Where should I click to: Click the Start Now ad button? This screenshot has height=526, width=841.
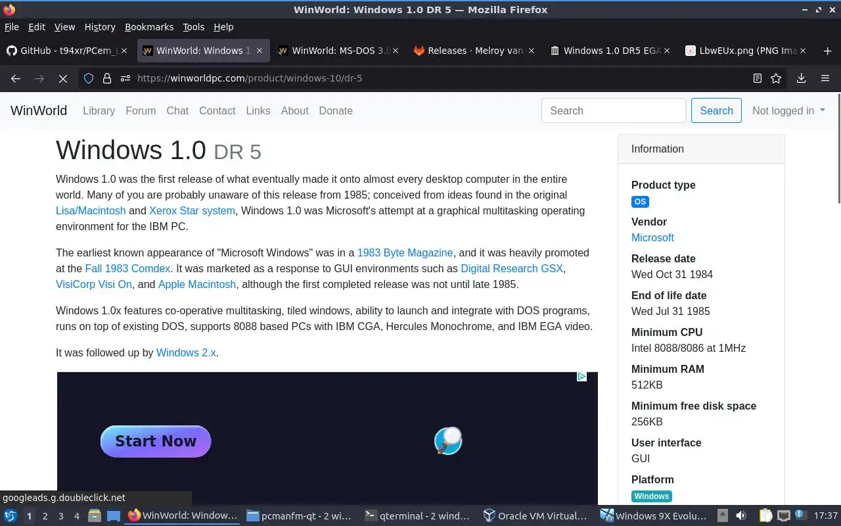coord(156,441)
